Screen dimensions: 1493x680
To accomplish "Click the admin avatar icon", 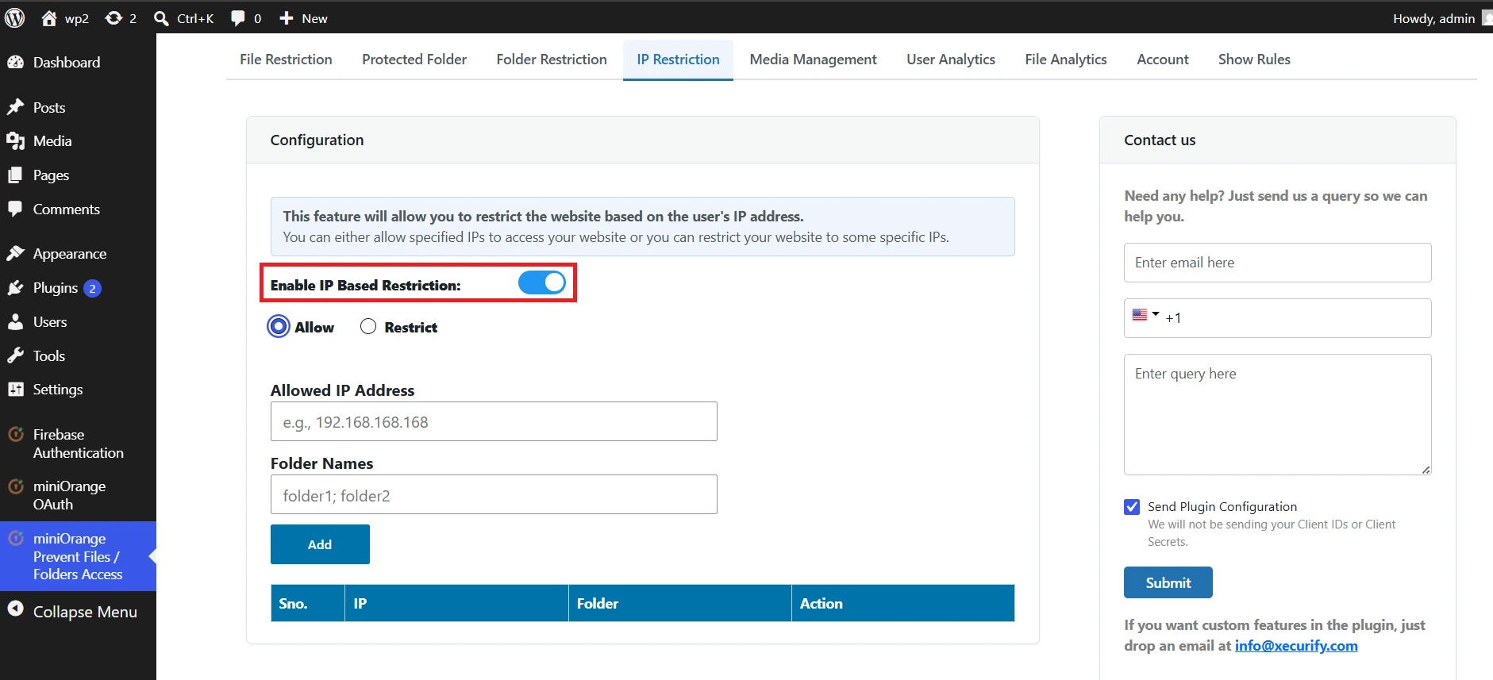I will click(1487, 17).
